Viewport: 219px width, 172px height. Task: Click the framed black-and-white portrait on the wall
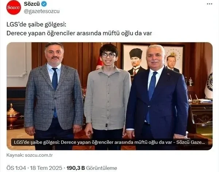coord(135,60)
